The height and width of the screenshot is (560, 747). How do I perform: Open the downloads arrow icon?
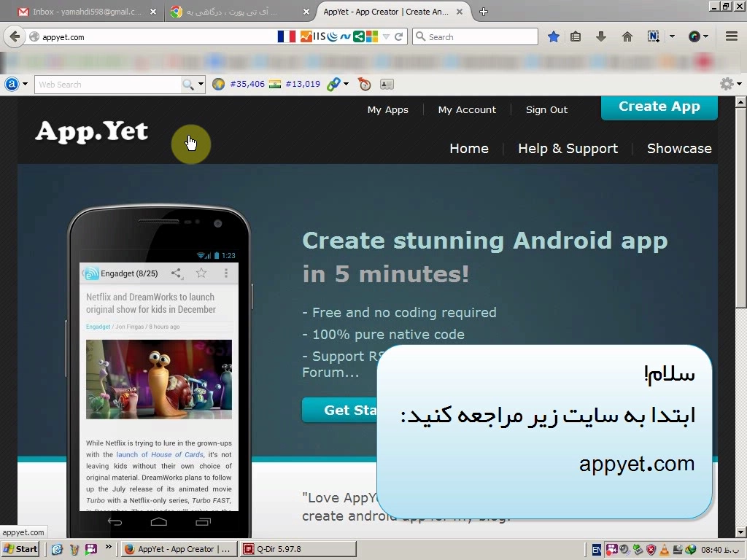601,36
